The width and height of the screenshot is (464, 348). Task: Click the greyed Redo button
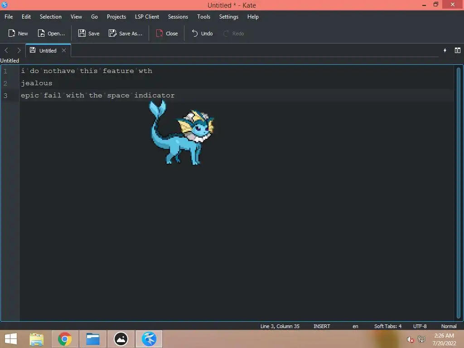(x=233, y=34)
